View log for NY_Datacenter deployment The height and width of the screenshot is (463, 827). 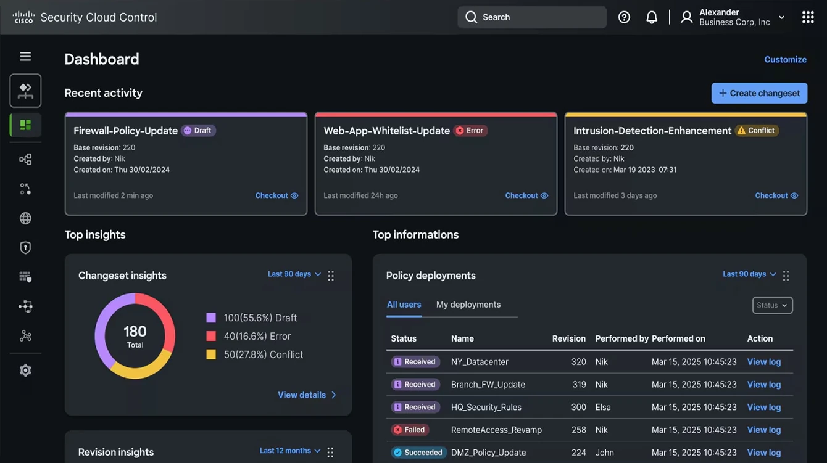click(x=764, y=362)
